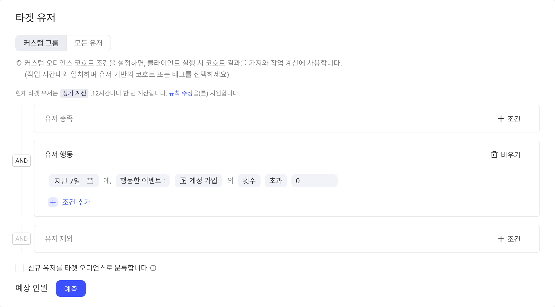Click the plus icon in 유저 충족 row
Screen dimensions: 555x307
(x=501, y=119)
